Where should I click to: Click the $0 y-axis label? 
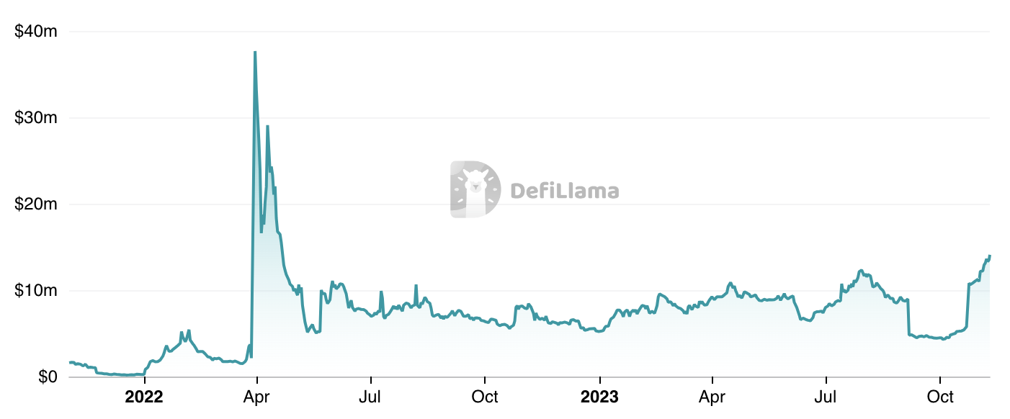pyautogui.click(x=47, y=377)
